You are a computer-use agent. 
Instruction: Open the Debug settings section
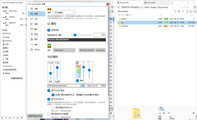pyautogui.click(x=36, y=50)
